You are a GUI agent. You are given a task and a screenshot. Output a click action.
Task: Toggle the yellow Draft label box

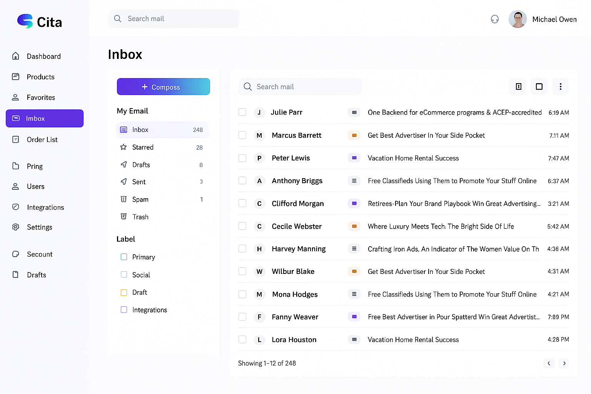pyautogui.click(x=124, y=292)
